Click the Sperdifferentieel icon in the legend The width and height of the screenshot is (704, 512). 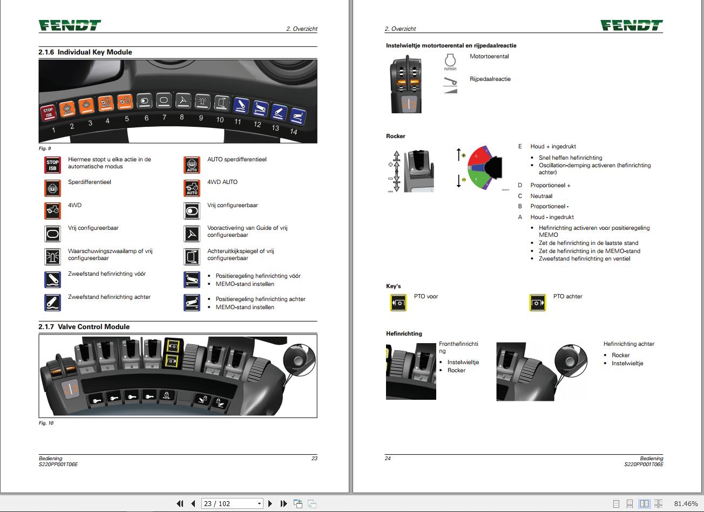[x=52, y=188]
